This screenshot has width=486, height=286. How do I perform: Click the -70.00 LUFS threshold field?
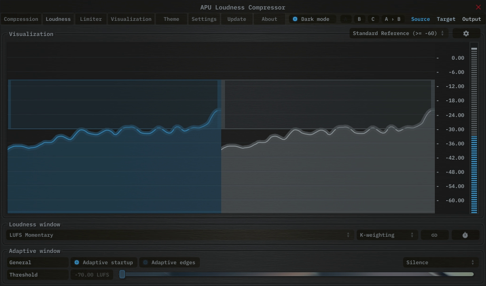(x=92, y=275)
